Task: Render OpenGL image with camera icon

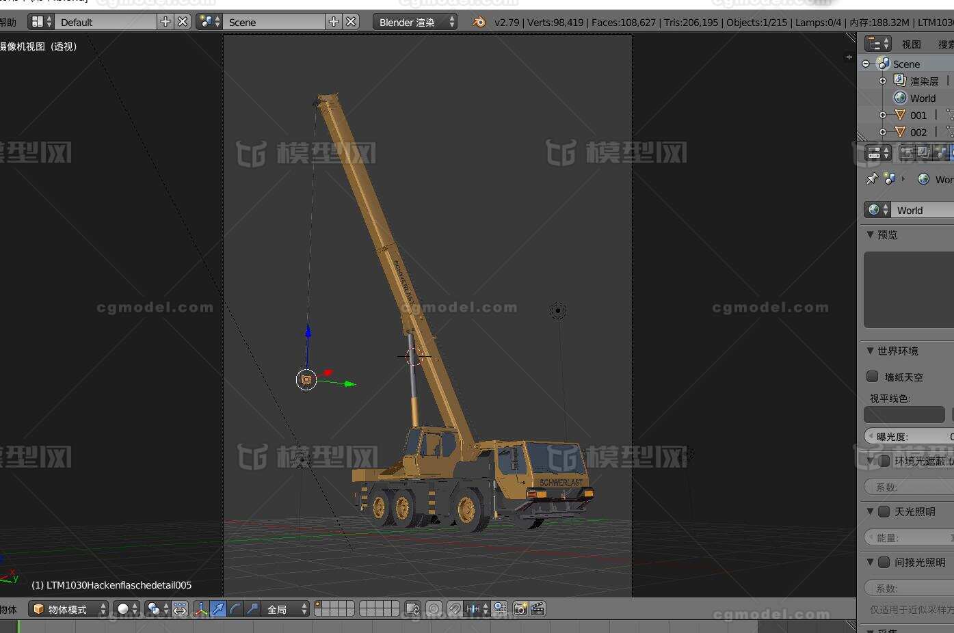Action: tap(520, 609)
